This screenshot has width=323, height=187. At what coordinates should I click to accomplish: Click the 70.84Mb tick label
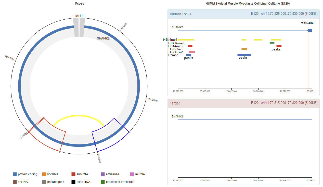[10, 58]
